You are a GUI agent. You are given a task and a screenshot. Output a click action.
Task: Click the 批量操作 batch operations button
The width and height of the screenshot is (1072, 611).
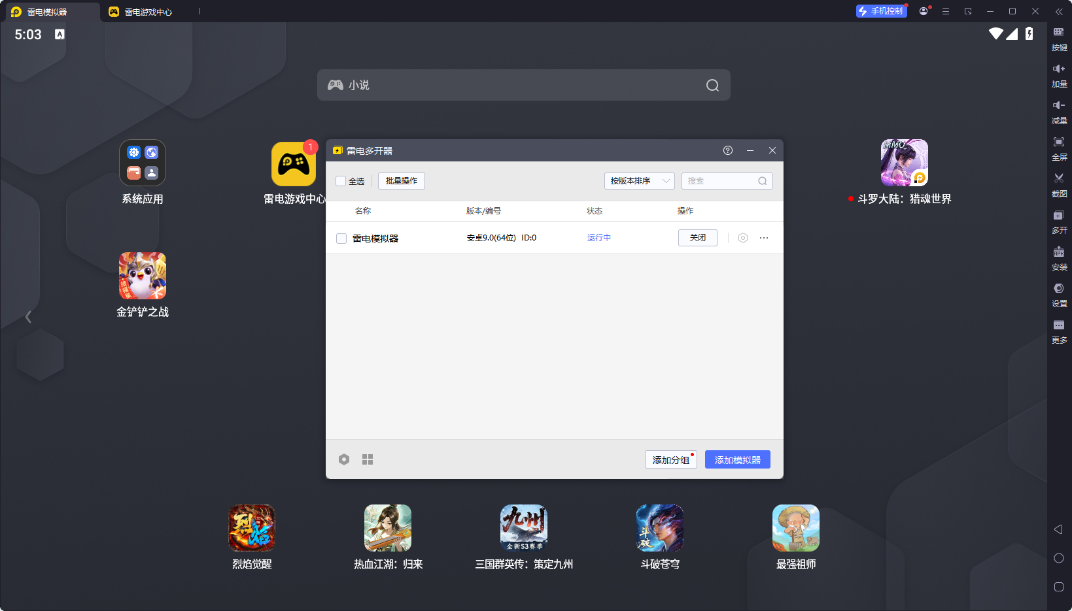[401, 181]
